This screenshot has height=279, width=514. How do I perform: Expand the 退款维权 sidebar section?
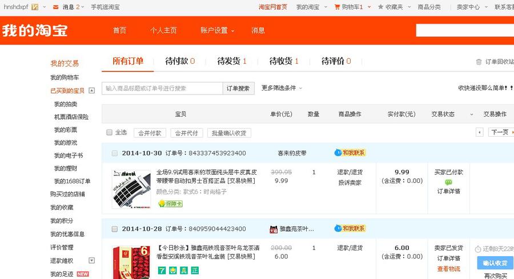click(x=92, y=260)
